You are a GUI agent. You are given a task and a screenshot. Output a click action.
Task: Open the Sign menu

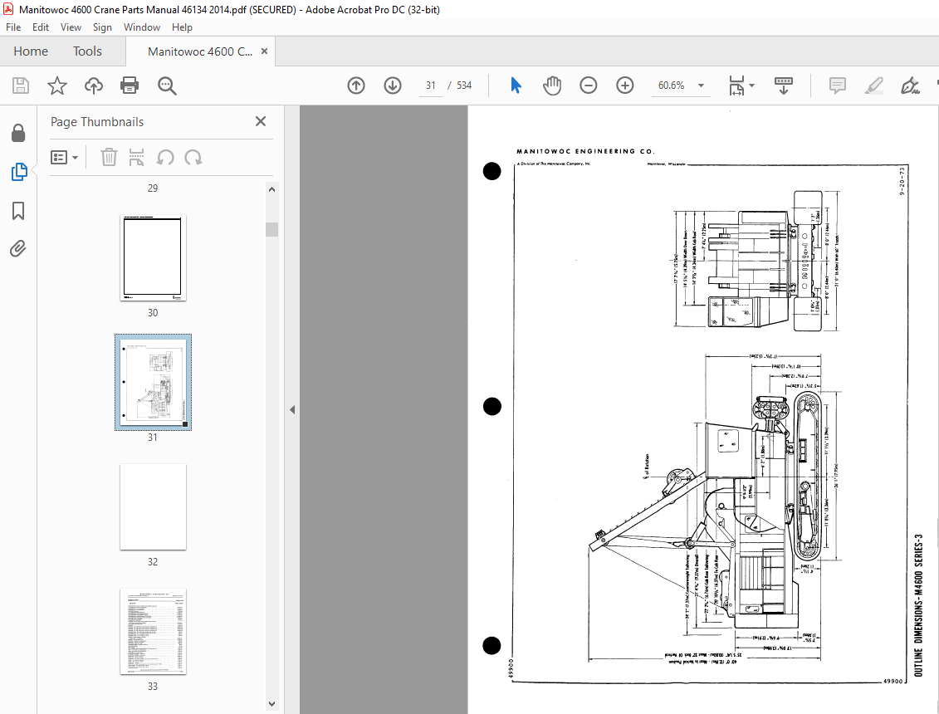tap(102, 27)
